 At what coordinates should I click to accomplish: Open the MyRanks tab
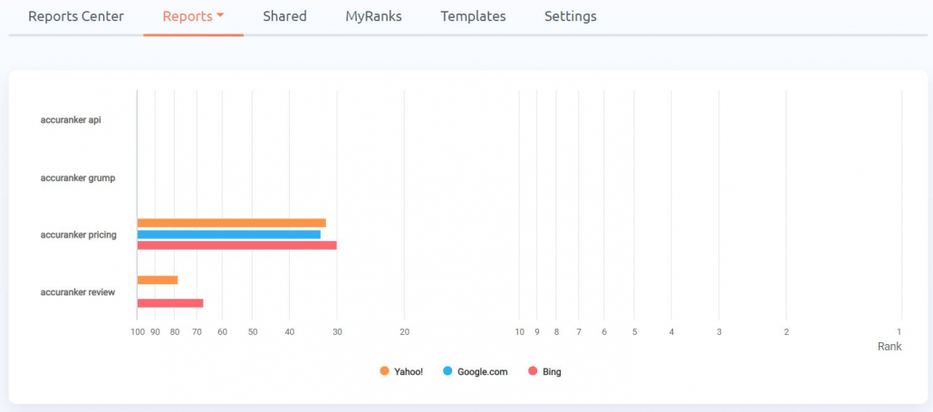click(374, 16)
